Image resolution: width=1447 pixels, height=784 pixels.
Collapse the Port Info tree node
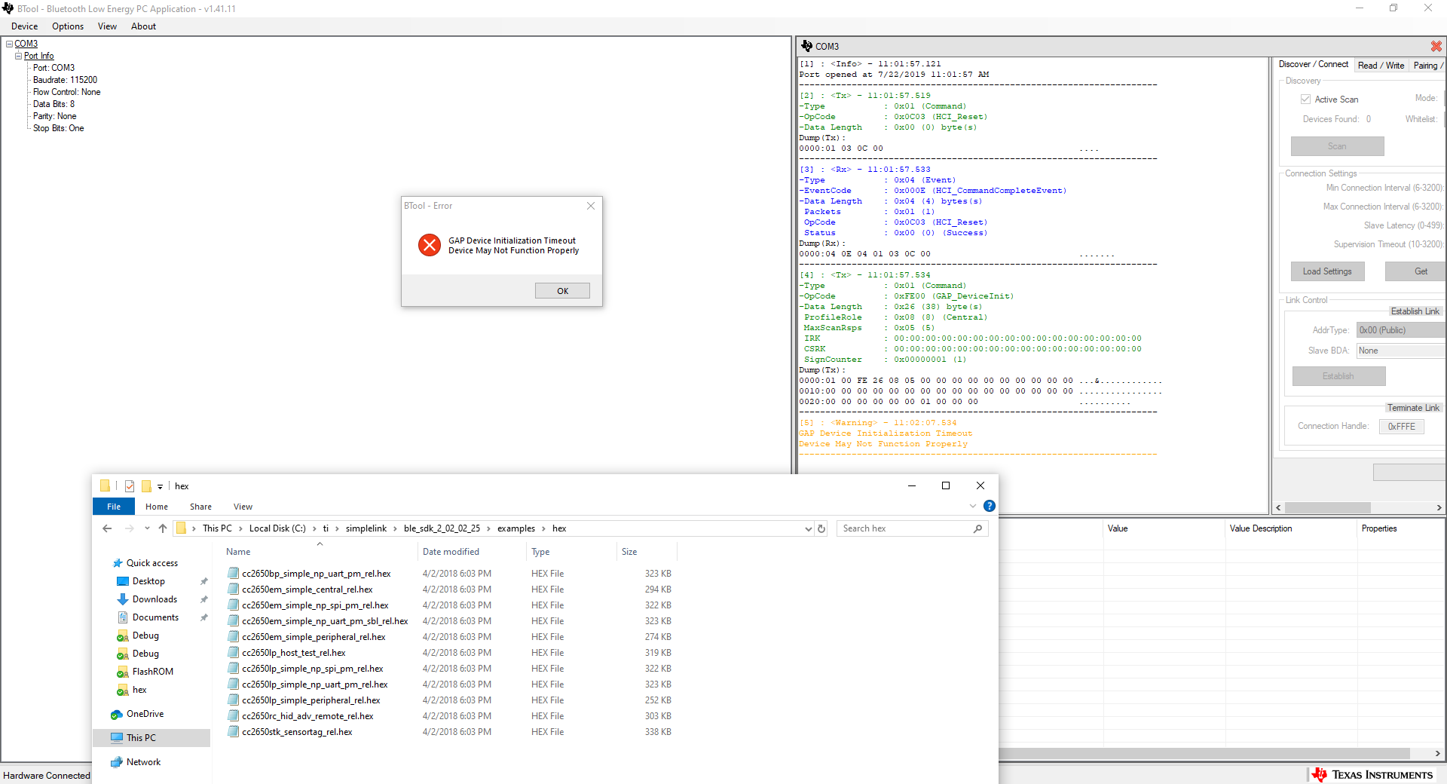coord(18,56)
